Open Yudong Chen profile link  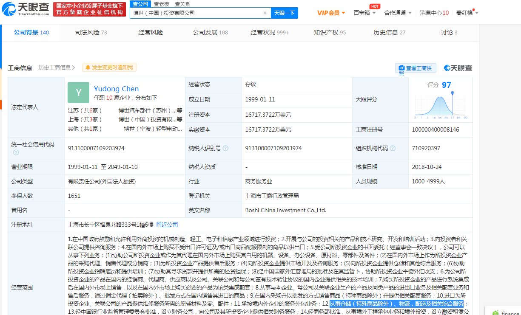(116, 89)
